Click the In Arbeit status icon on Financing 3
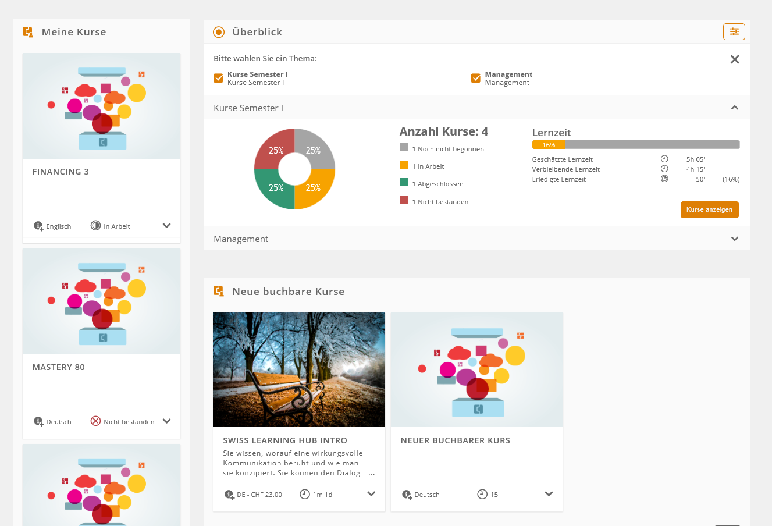This screenshot has height=526, width=772. tap(96, 225)
